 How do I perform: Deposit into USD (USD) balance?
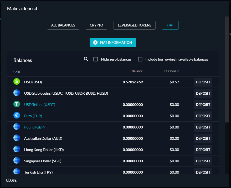point(203,82)
